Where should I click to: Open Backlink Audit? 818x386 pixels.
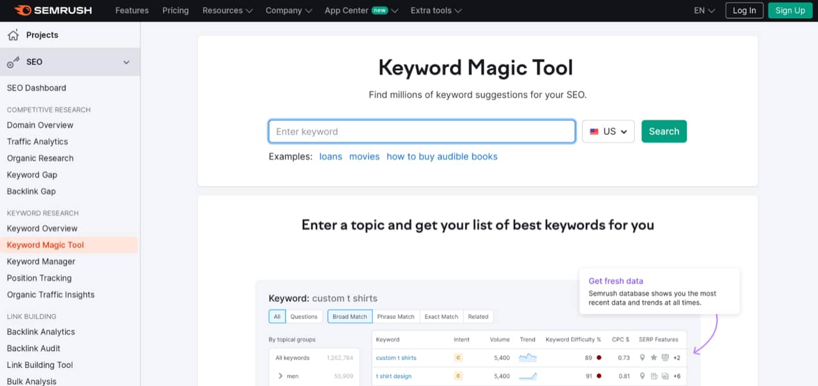click(x=33, y=349)
